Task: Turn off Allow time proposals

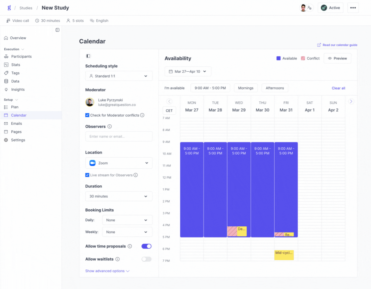Action: point(146,246)
